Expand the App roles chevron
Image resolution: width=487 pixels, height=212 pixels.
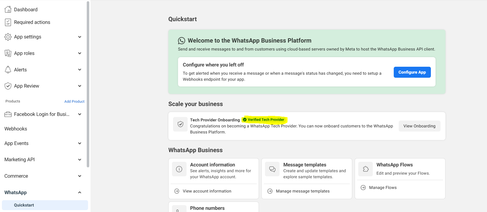point(80,53)
